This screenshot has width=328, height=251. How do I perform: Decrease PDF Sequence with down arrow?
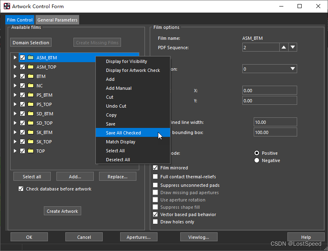coord(293,48)
